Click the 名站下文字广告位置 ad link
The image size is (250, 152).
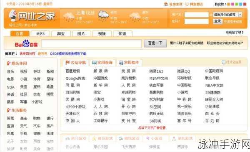coord(152,128)
